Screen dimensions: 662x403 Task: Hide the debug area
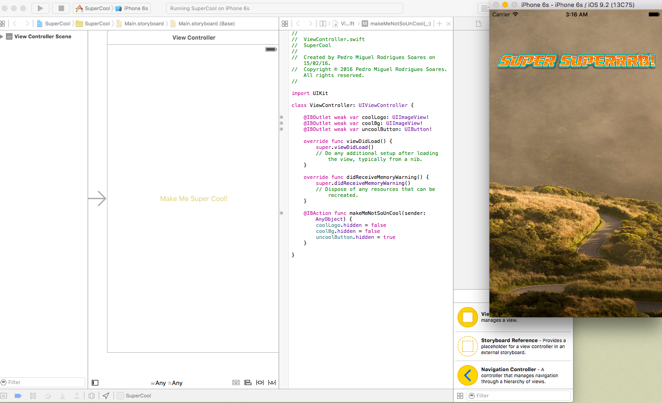click(3, 396)
